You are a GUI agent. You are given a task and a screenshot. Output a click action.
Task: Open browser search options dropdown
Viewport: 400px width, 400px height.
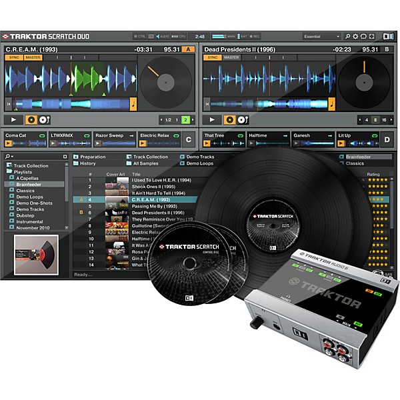coord(9,156)
